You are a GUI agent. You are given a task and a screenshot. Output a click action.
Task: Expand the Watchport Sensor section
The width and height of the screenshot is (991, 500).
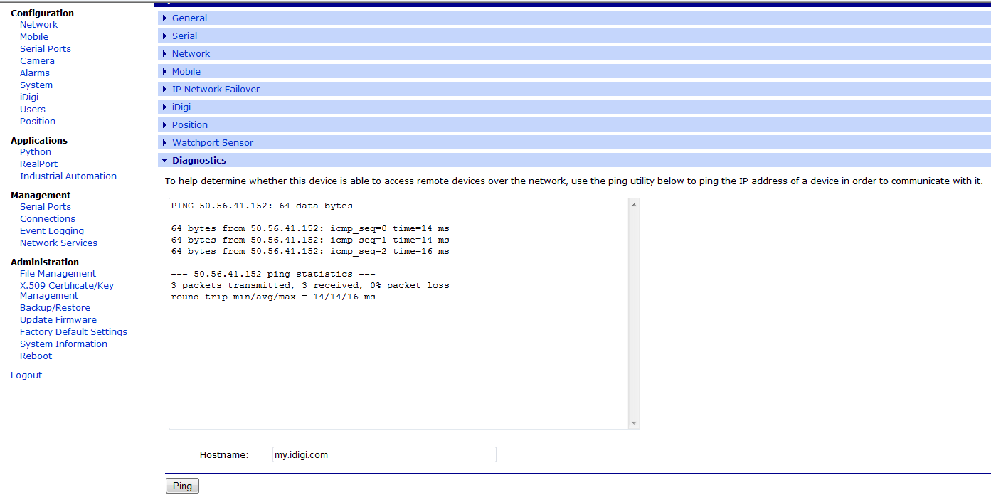(212, 142)
